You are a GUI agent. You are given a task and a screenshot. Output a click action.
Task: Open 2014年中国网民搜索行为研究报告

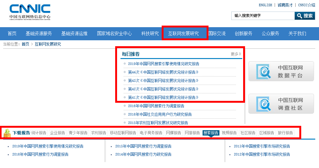143,154
